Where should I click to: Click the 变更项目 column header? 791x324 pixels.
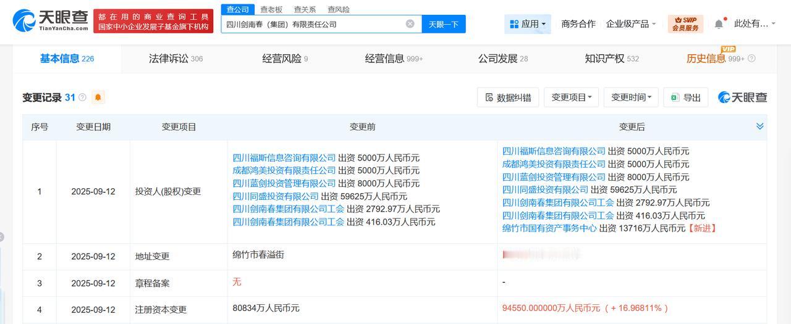(x=179, y=127)
